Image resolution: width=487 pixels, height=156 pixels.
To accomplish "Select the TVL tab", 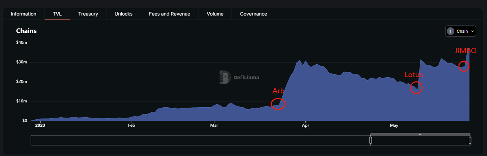I will pyautogui.click(x=57, y=14).
